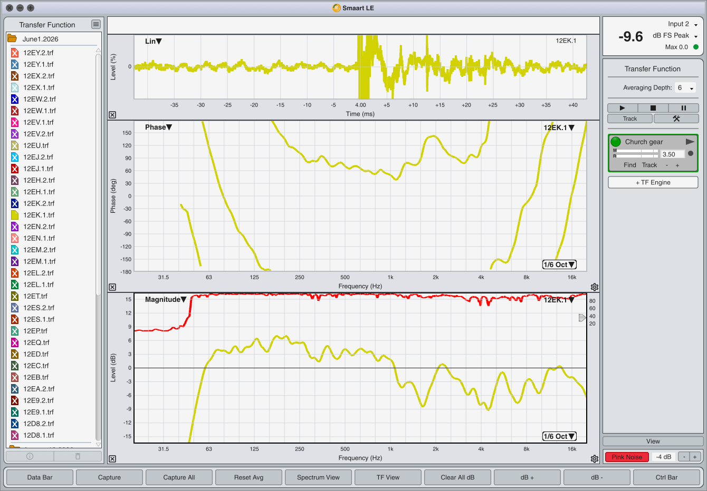Screen dimensions: 707x491
Task: Open measurement settings wrench icon
Action: (x=676, y=119)
